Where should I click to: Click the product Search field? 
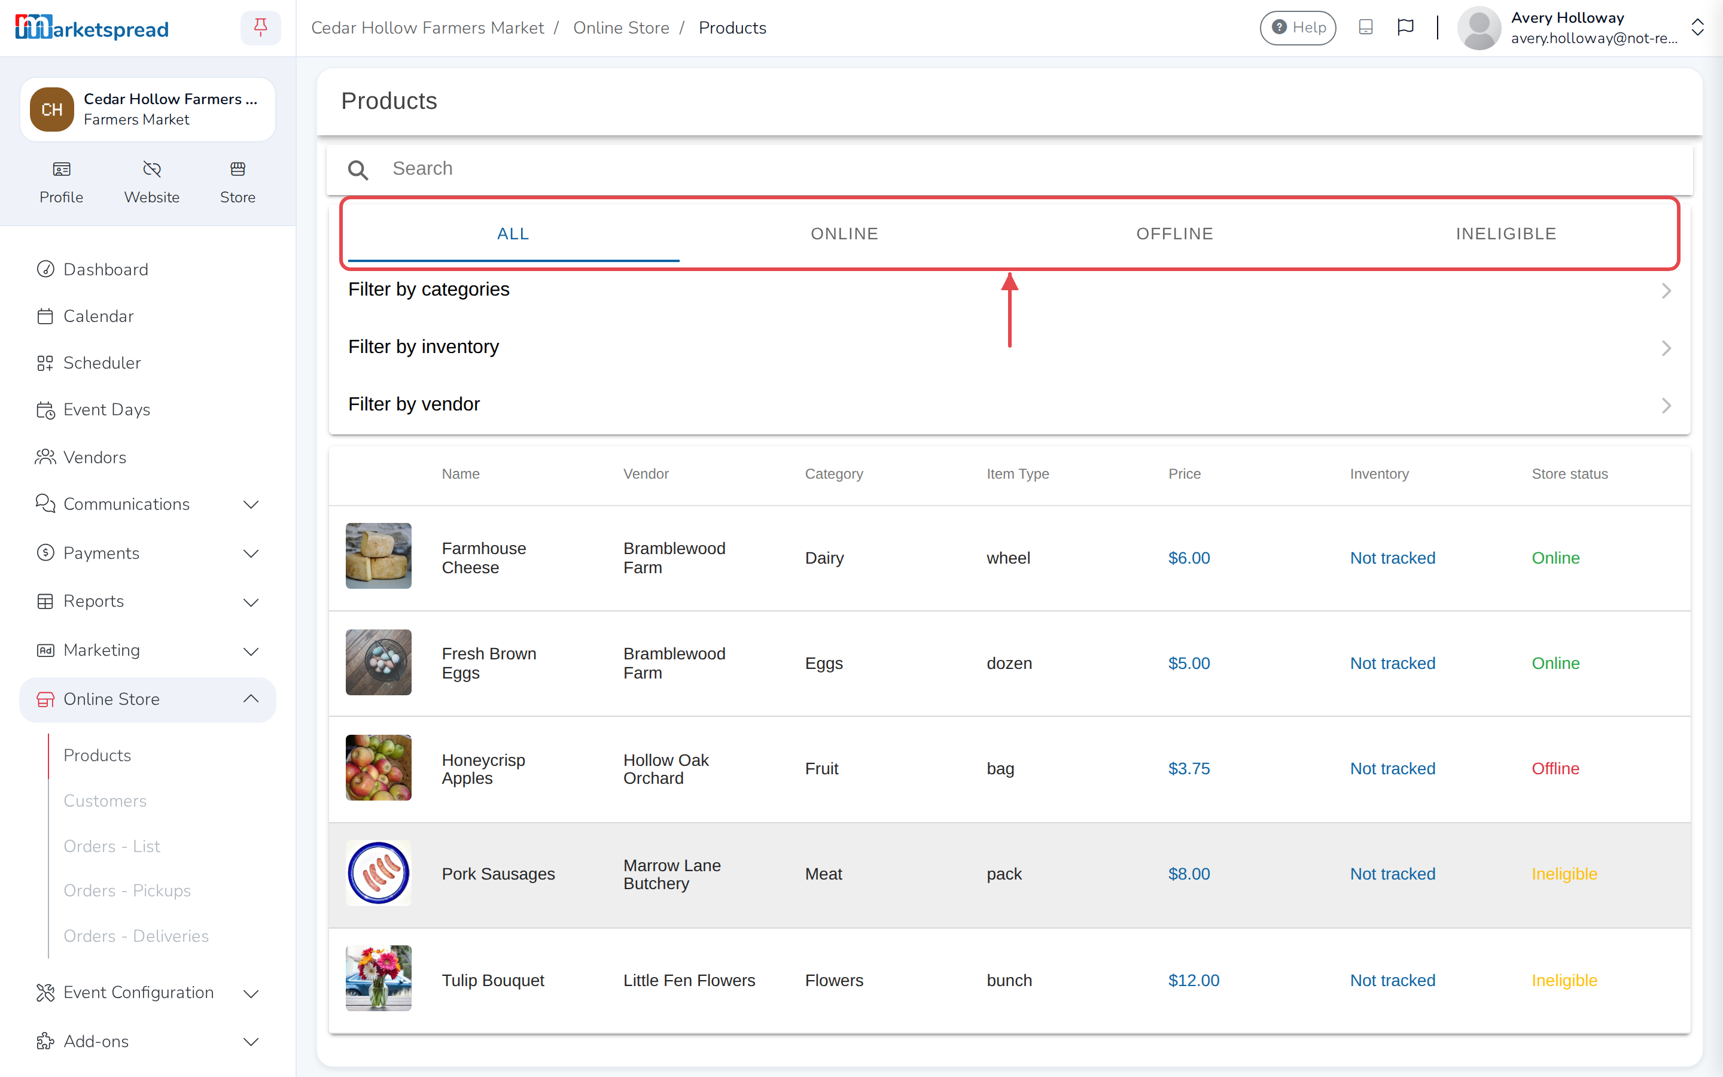point(1009,169)
